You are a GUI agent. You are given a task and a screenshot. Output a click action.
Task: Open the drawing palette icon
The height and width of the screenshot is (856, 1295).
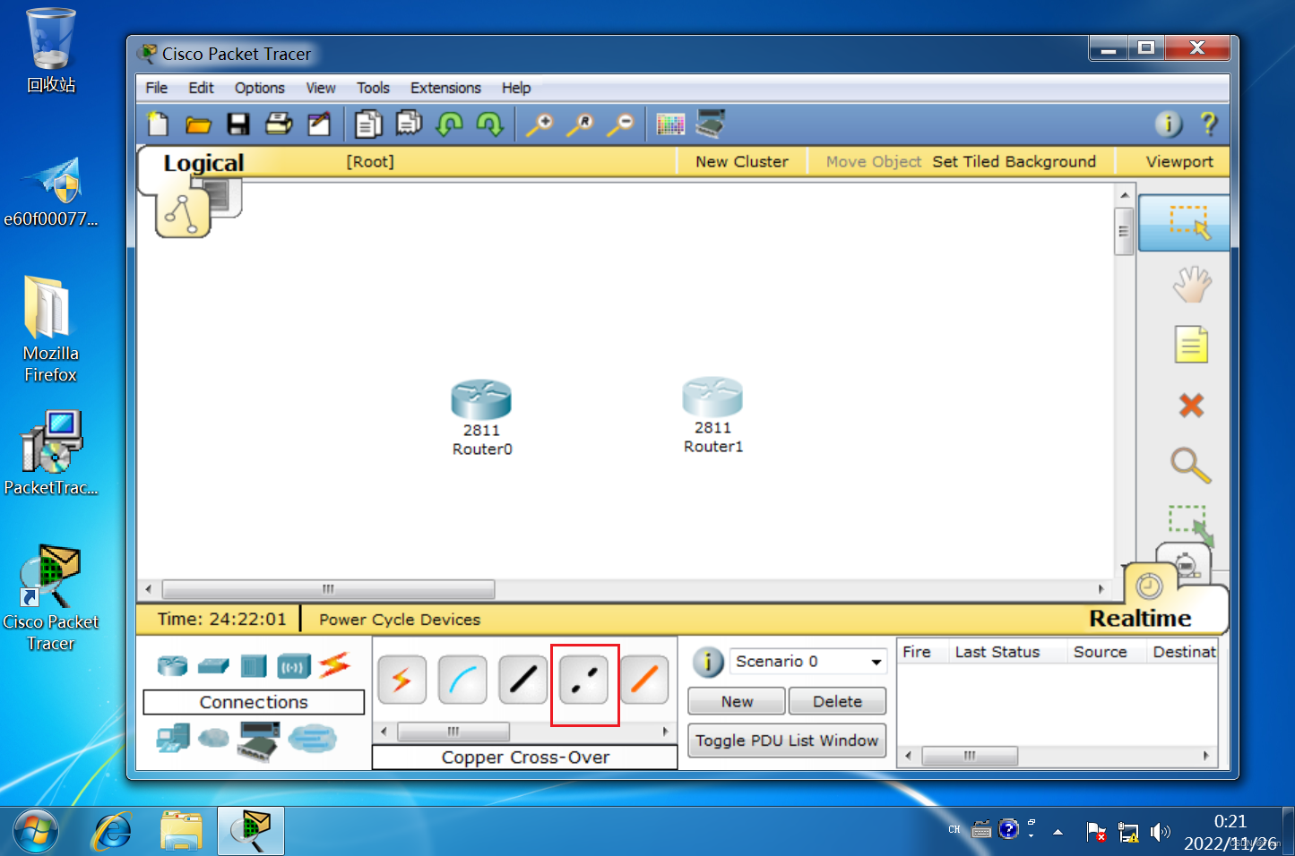(670, 124)
